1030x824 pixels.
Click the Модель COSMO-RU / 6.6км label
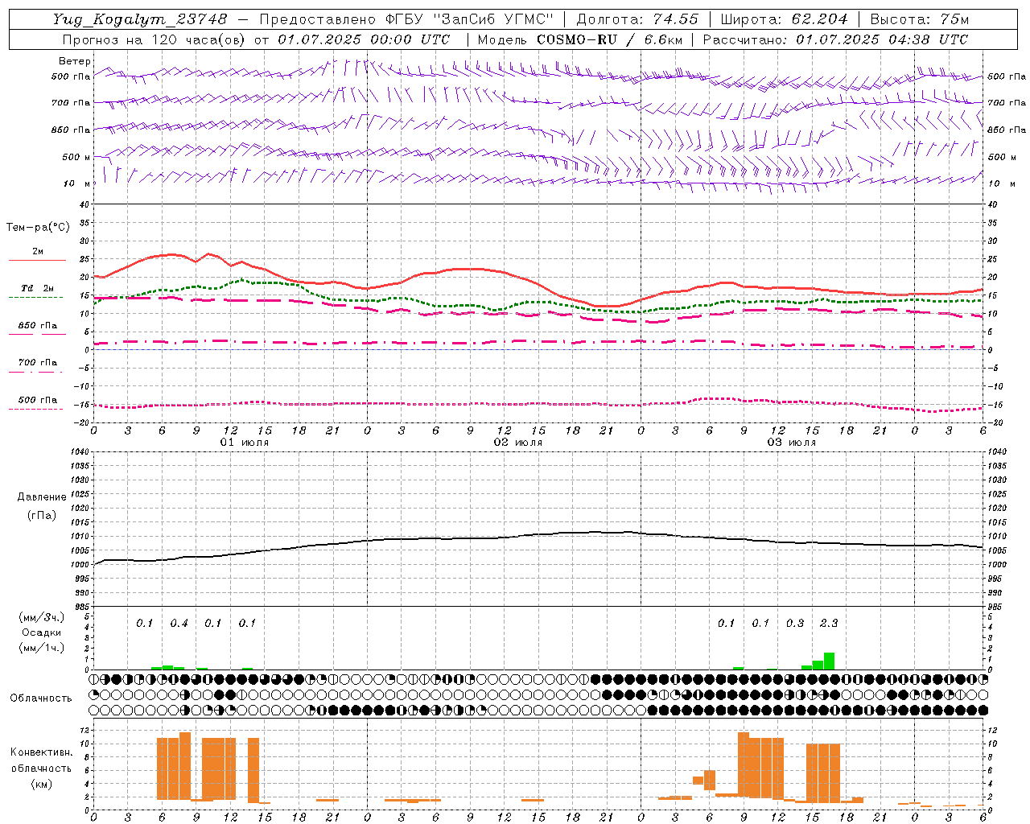click(x=581, y=39)
